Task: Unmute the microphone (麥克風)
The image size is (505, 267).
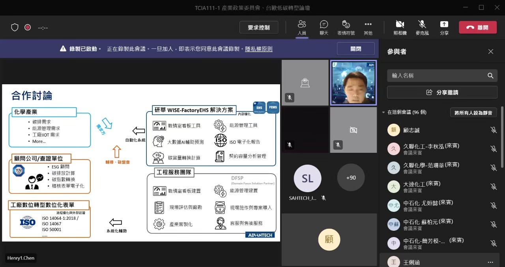Action: (422, 27)
